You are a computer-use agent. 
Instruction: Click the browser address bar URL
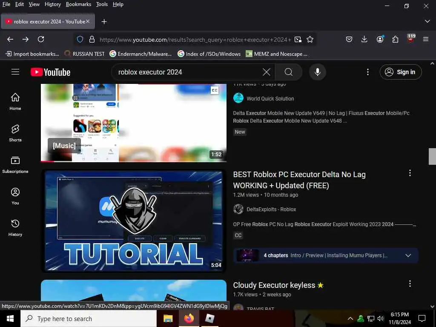(x=195, y=40)
